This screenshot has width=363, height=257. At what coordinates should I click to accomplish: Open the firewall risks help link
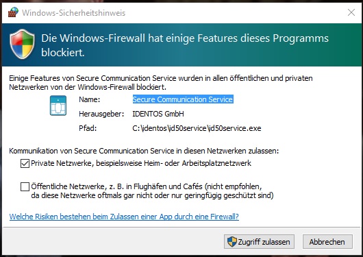coord(124,217)
